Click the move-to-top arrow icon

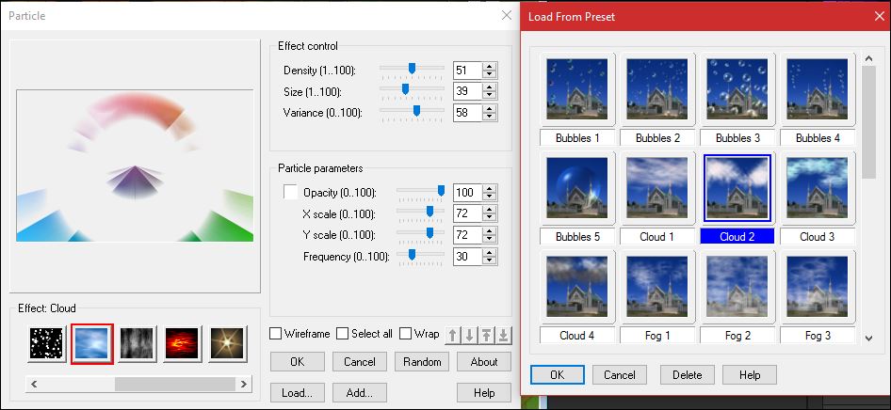coord(486,335)
